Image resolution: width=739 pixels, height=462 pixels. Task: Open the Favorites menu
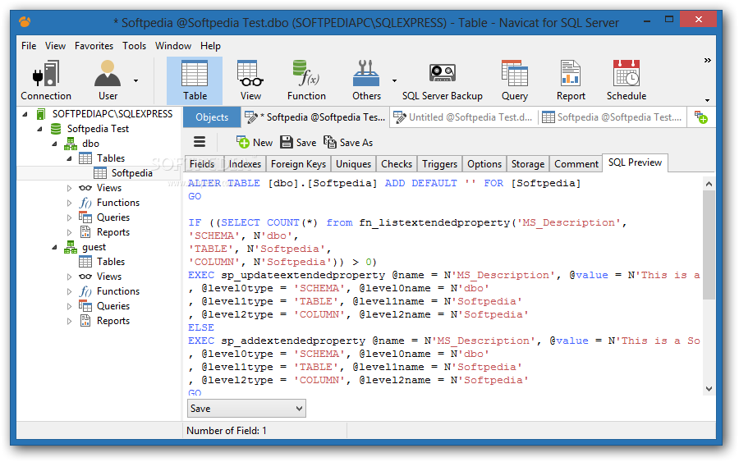coord(94,46)
